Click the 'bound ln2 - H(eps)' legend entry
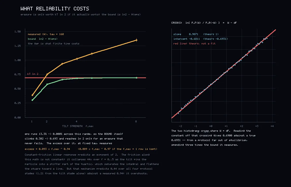The image size is (291, 187). click(x=43, y=39)
